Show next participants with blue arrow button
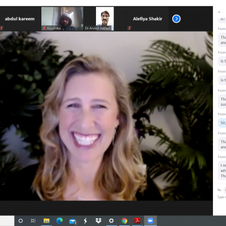 [x=176, y=19]
